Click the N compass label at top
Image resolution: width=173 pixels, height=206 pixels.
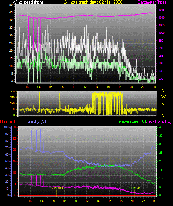pyautogui.click(x=163, y=91)
